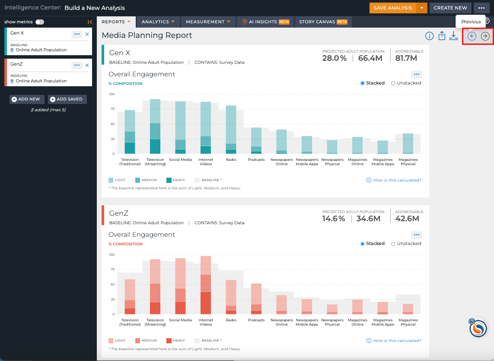Remove the Gen X audience
The image size is (494, 361).
pyautogui.click(x=87, y=34)
